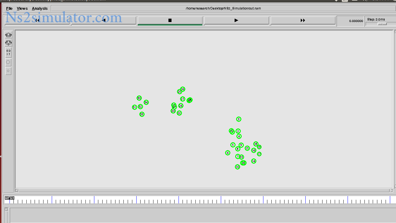
Task: Click the Step 2.0ms slider handle
Action: (382, 24)
